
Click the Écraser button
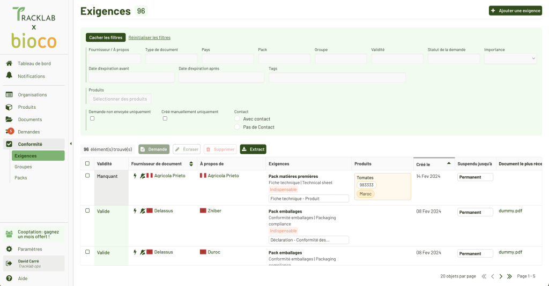coord(187,149)
